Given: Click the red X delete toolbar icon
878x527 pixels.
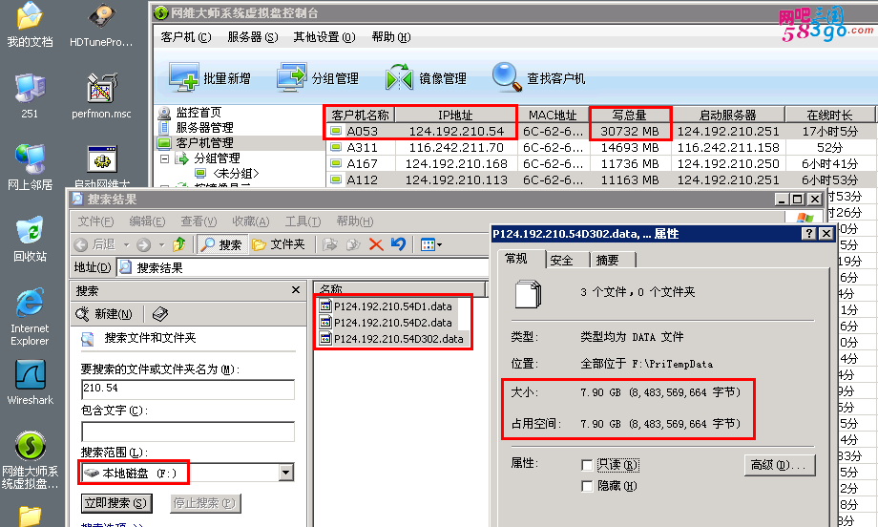Looking at the screenshot, I should [x=376, y=244].
